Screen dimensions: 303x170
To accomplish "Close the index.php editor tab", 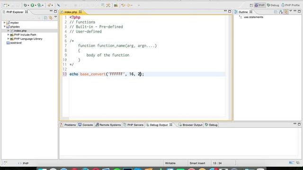I will click(80, 12).
